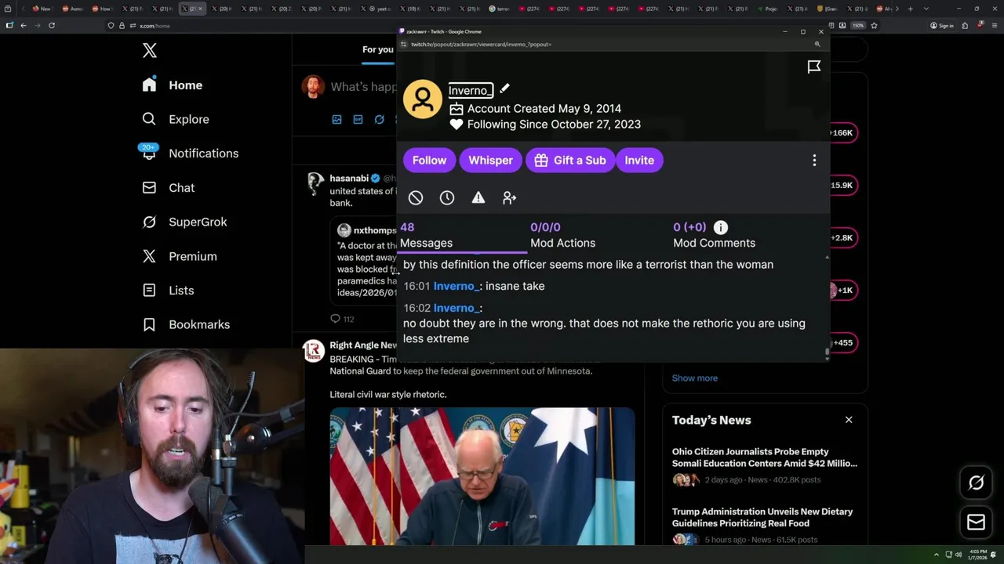This screenshot has height=564, width=1004.
Task: Click the Firefox back arrow
Action: click(23, 25)
